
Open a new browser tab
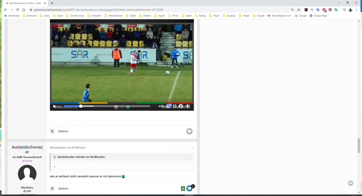click(x=52, y=3)
